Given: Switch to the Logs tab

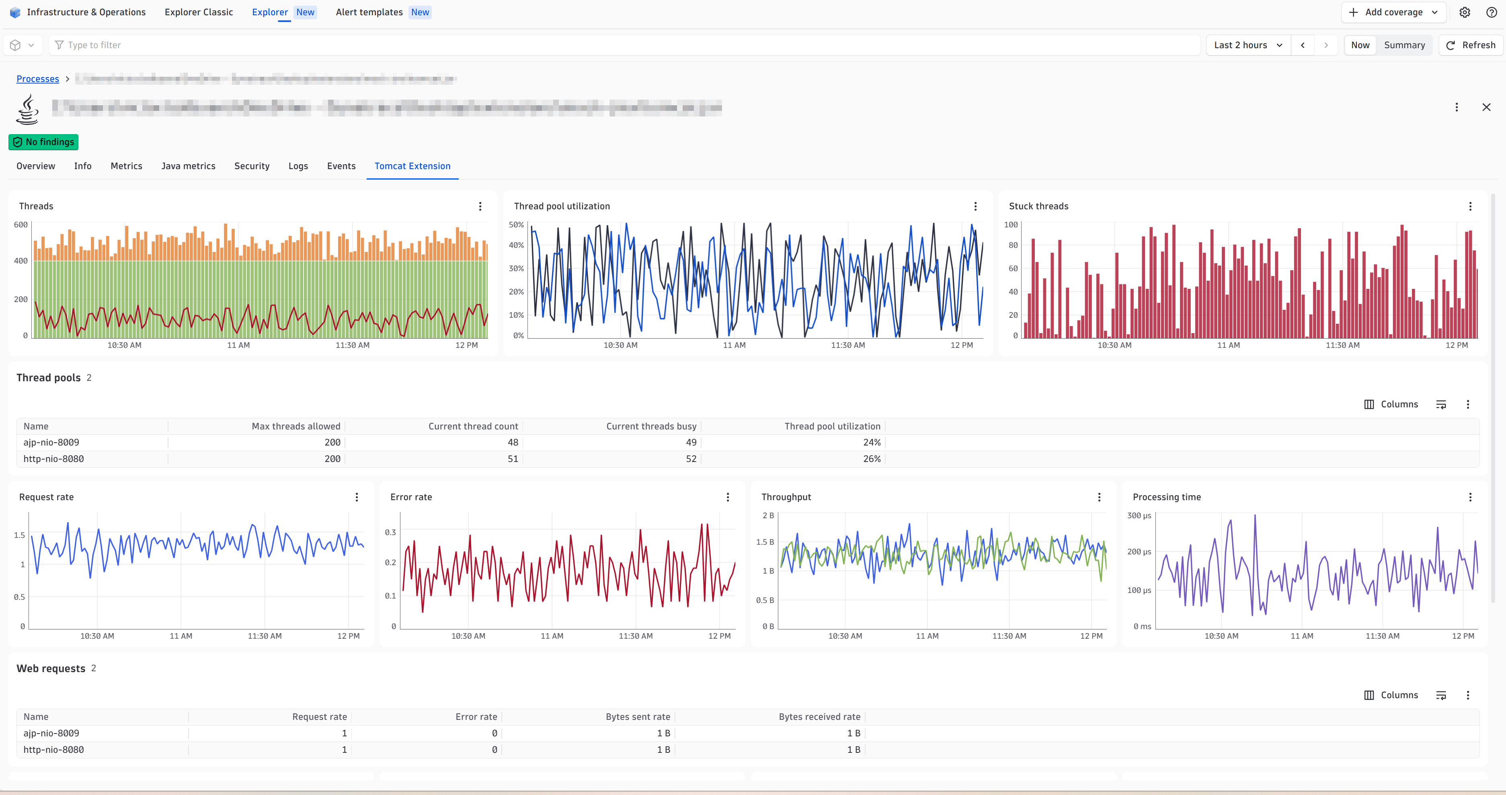Looking at the screenshot, I should coord(298,166).
